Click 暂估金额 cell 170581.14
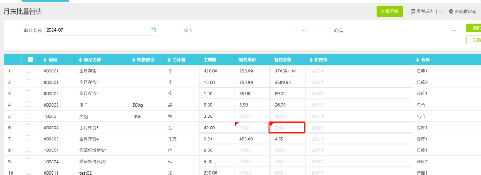The image size is (481, 175). [287, 71]
